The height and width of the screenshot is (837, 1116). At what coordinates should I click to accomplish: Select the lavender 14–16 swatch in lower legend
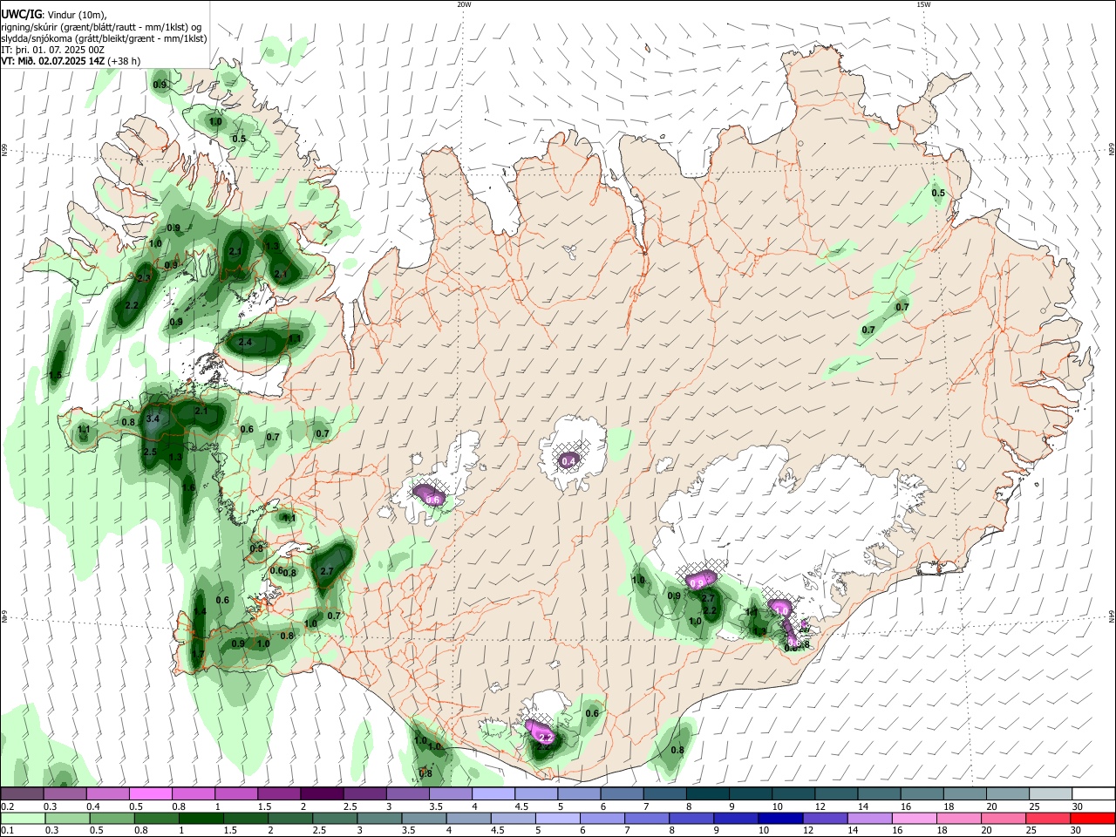click(869, 818)
